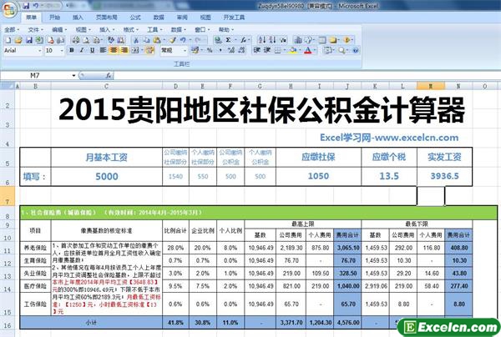The width and height of the screenshot is (501, 337).
Task: Click the Borders icon
Action: pos(278,50)
